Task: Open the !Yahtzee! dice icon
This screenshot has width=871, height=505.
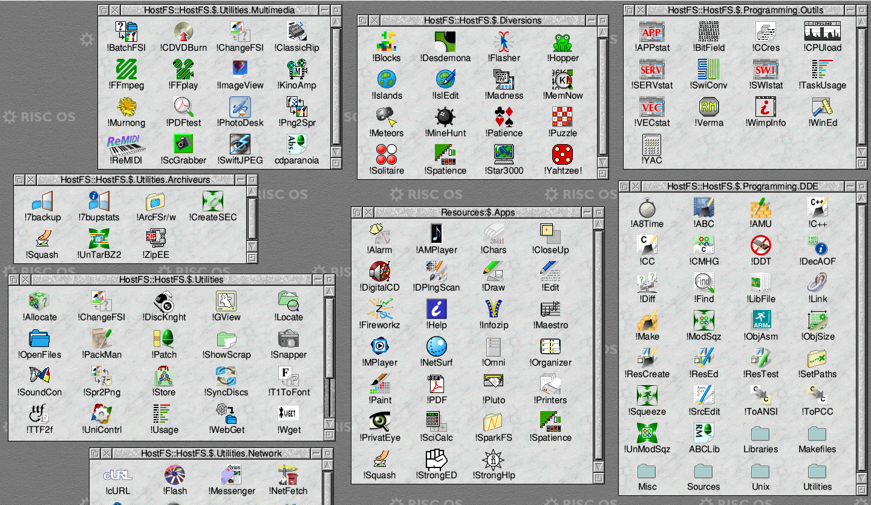Action: click(x=563, y=155)
